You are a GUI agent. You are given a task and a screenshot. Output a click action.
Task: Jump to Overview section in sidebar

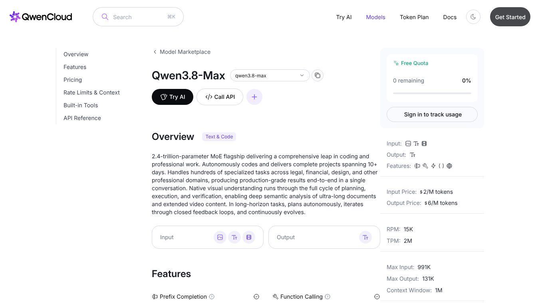pos(76,54)
